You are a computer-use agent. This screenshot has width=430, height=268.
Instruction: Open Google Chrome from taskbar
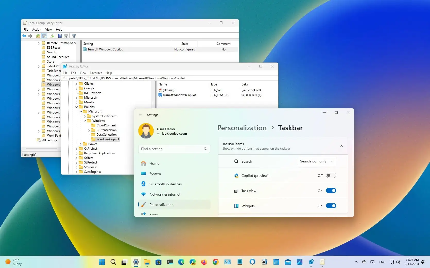pyautogui.click(x=216, y=262)
